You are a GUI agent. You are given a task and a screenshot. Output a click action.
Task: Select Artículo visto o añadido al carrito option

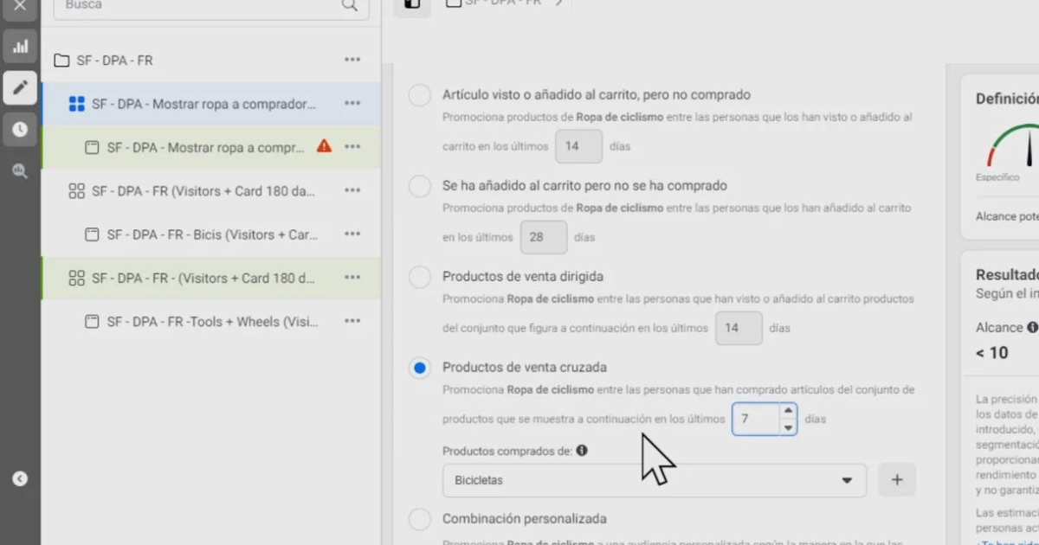pos(420,95)
